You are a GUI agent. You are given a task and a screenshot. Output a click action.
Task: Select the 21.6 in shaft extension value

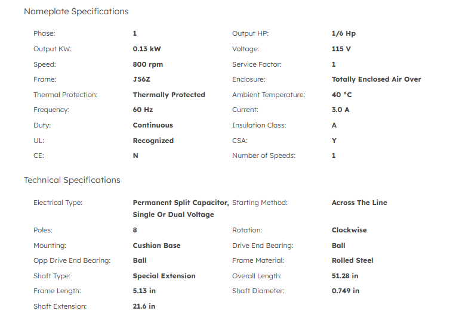(144, 306)
